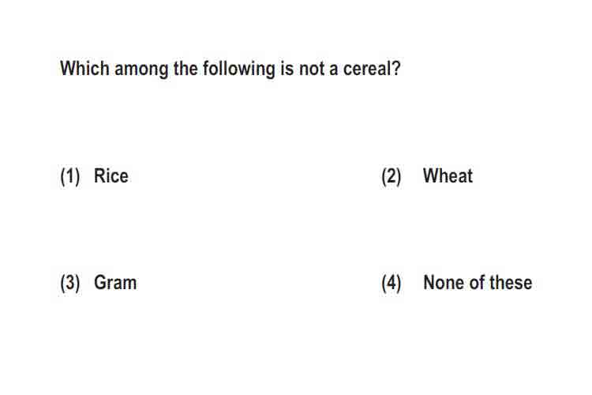Image resolution: width=592 pixels, height=395 pixels.
Task: Click the word 'the' in the question
Action: pos(185,69)
